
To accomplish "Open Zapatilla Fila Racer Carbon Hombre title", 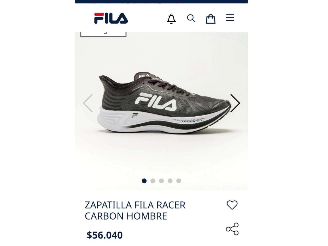I will coord(135,211).
